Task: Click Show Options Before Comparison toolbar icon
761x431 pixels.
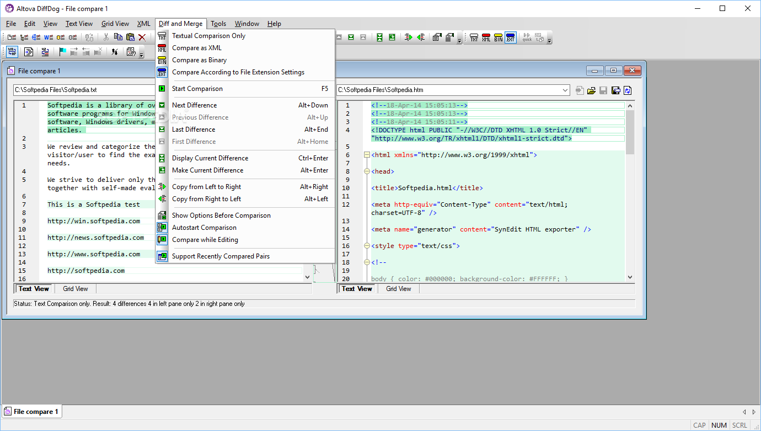Action: pos(437,37)
